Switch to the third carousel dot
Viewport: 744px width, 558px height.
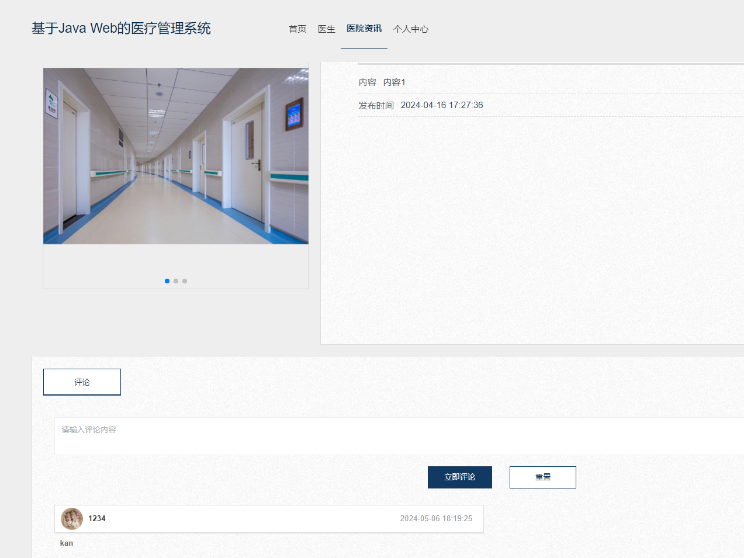(185, 281)
